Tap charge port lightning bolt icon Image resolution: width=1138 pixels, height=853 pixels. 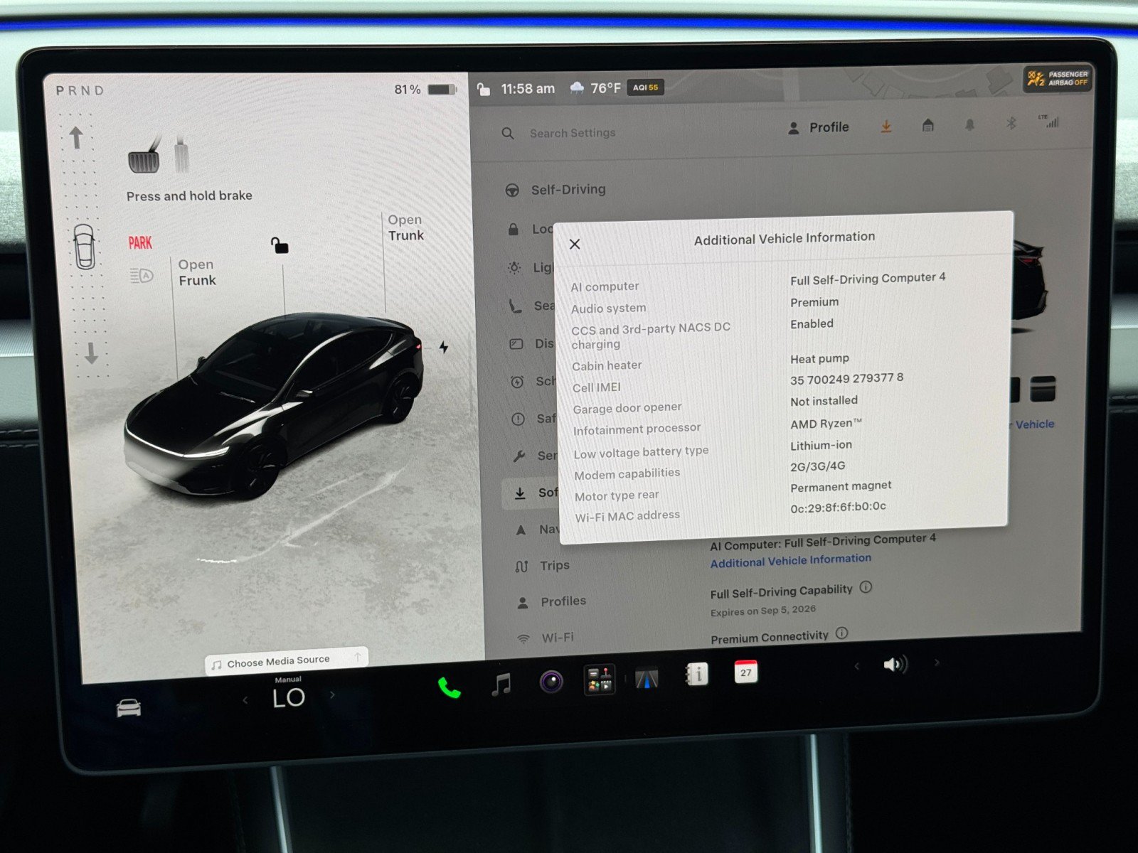coord(444,347)
